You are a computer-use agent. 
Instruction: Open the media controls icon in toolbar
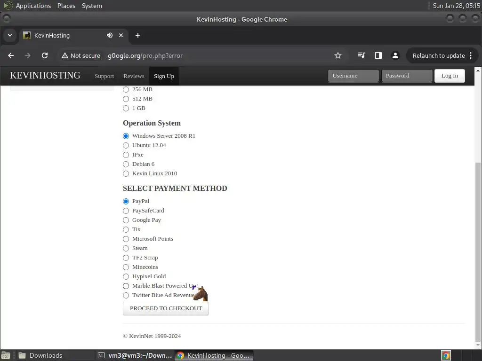(x=361, y=55)
